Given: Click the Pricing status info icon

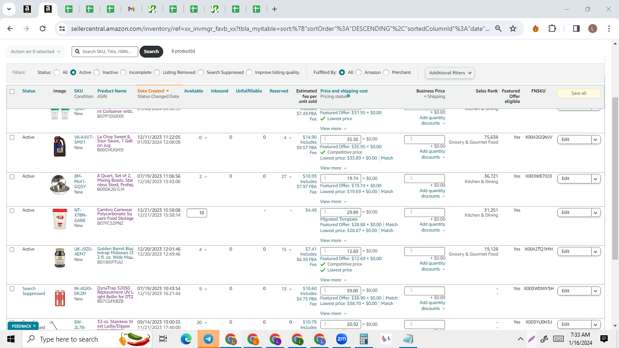Looking at the screenshot, I should pyautogui.click(x=348, y=96).
